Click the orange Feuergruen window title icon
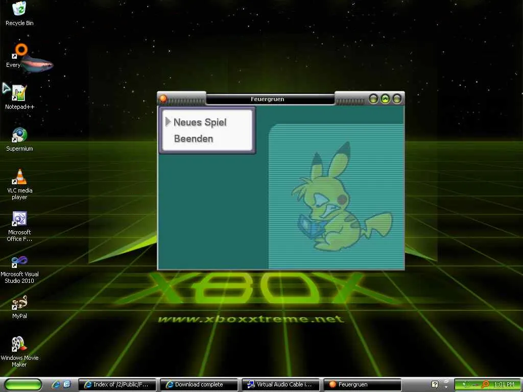This screenshot has height=392, width=523. click(x=163, y=99)
